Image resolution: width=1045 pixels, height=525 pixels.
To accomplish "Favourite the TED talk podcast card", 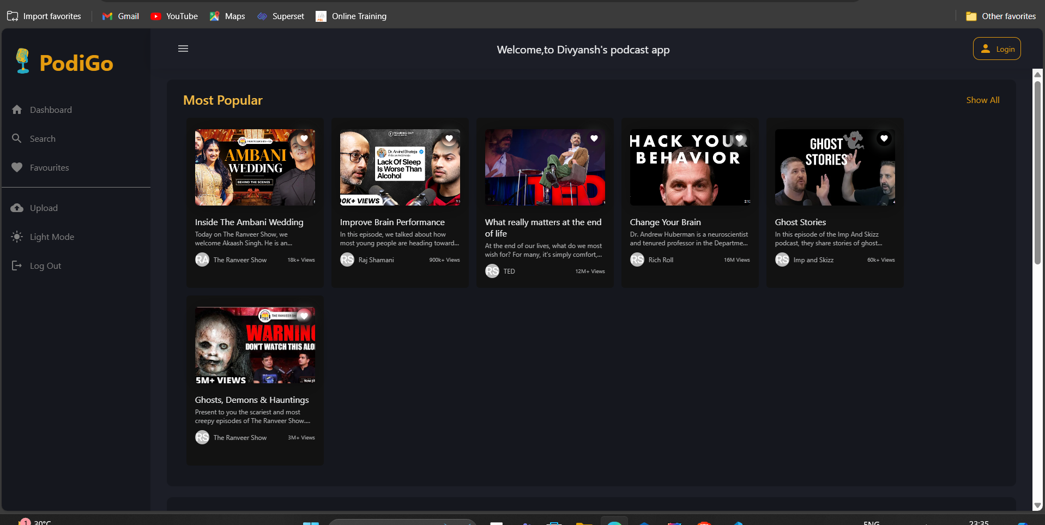I will click(594, 138).
